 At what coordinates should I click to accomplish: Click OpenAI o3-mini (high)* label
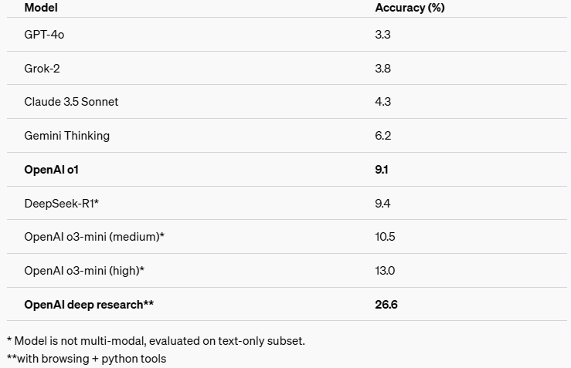tap(84, 271)
